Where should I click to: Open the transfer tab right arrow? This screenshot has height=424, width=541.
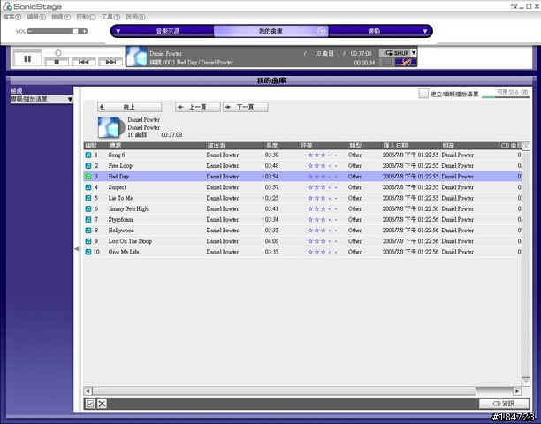tap(425, 31)
